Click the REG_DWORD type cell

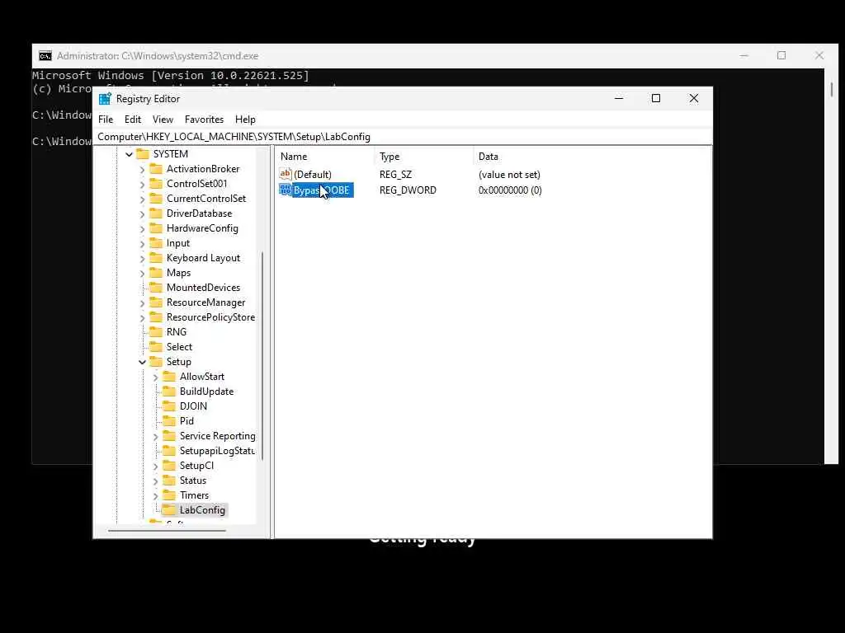pos(408,190)
